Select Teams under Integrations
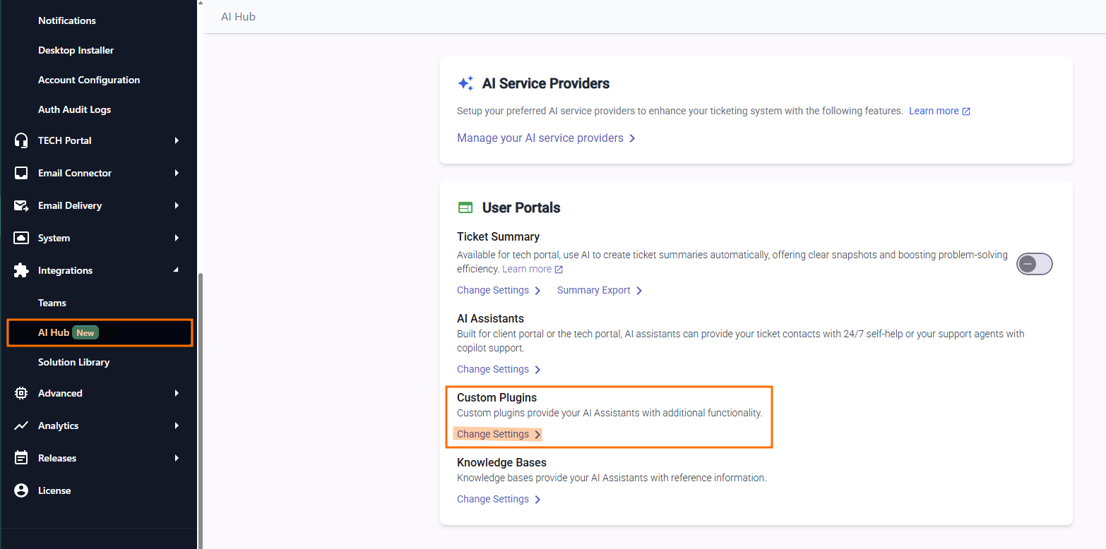Screen dimensions: 1106x549 pyautogui.click(x=52, y=303)
